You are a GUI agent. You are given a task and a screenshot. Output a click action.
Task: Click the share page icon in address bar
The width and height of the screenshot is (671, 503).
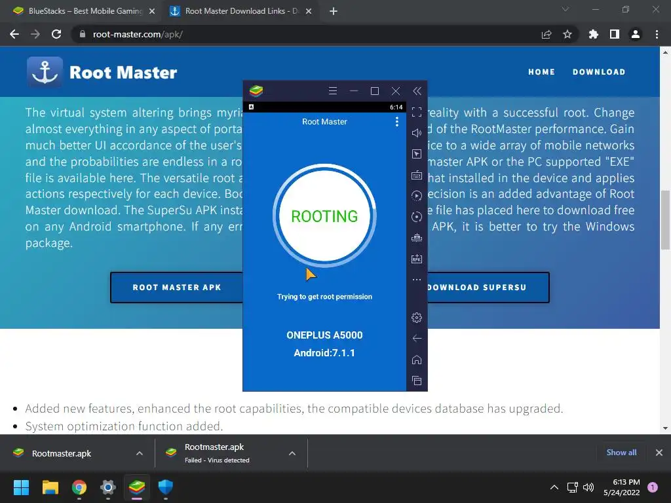tap(546, 34)
